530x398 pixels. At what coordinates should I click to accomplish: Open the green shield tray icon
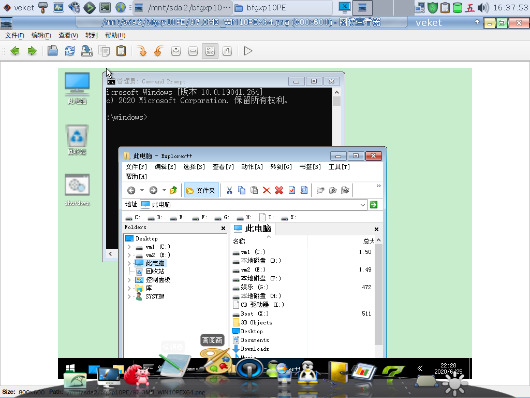pyautogui.click(x=433, y=7)
